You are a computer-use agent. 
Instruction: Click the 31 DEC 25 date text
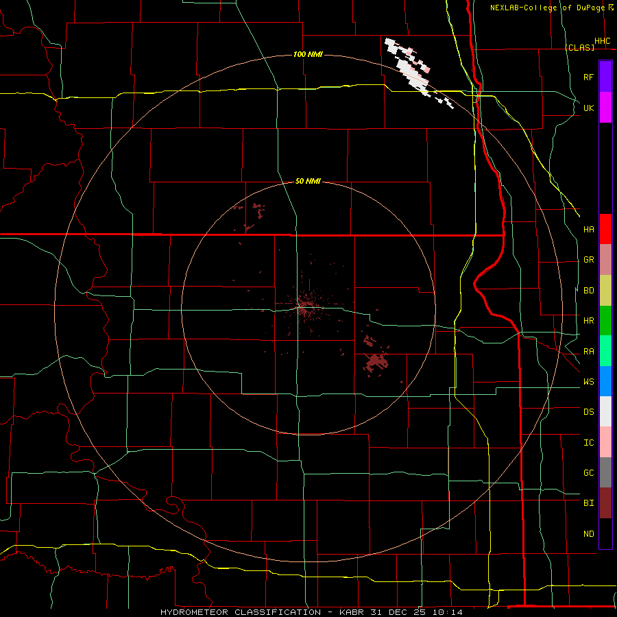pos(398,612)
